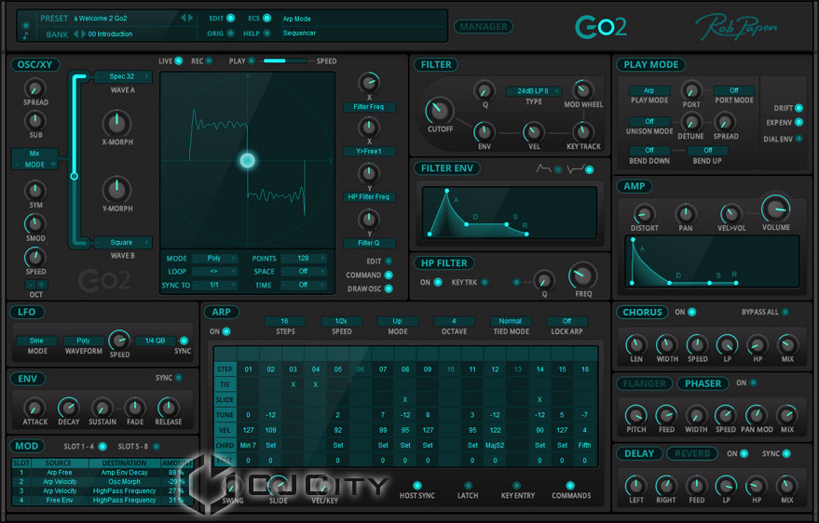This screenshot has width=819, height=523.
Task: Toggle HOST SYNC for the arpeggiator
Action: (416, 486)
